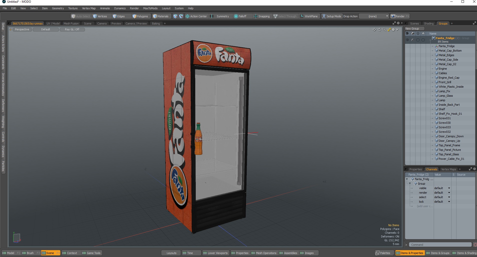477x257 pixels.
Task: Click the eye column header icon
Action: [x=407, y=34]
